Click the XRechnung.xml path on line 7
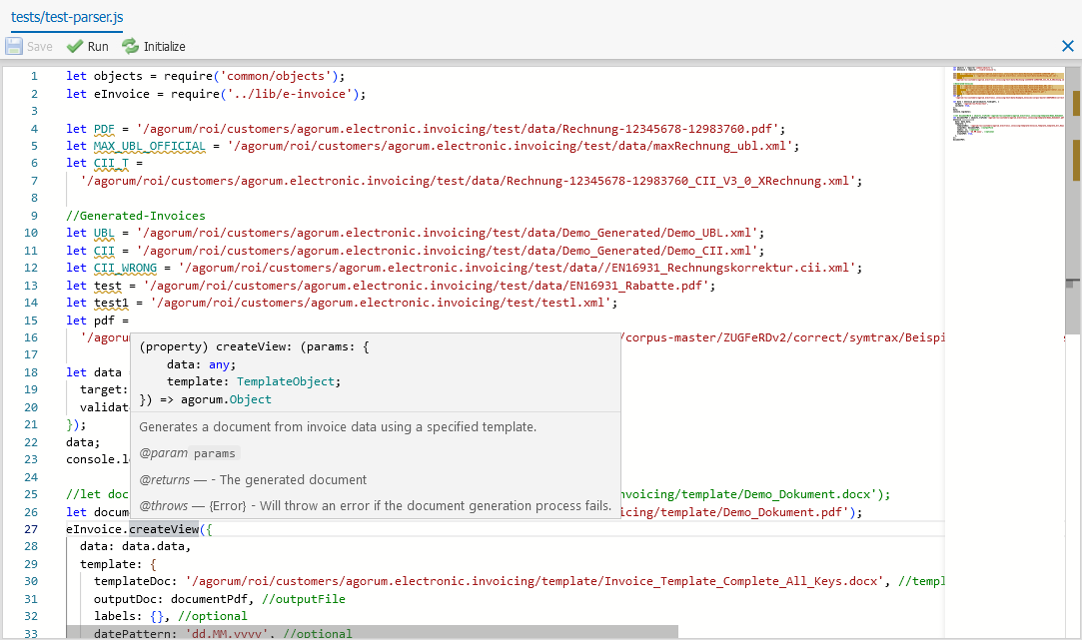 point(468,181)
